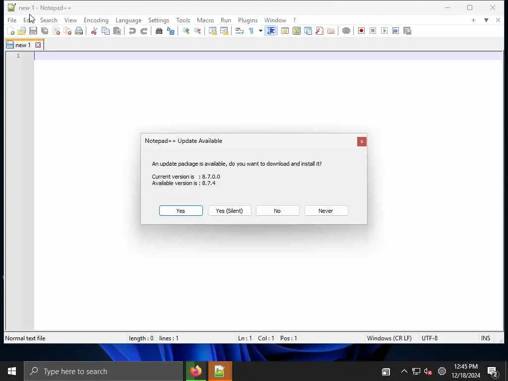The height and width of the screenshot is (381, 508).
Task: Open the Encoding menu
Action: [x=96, y=20]
